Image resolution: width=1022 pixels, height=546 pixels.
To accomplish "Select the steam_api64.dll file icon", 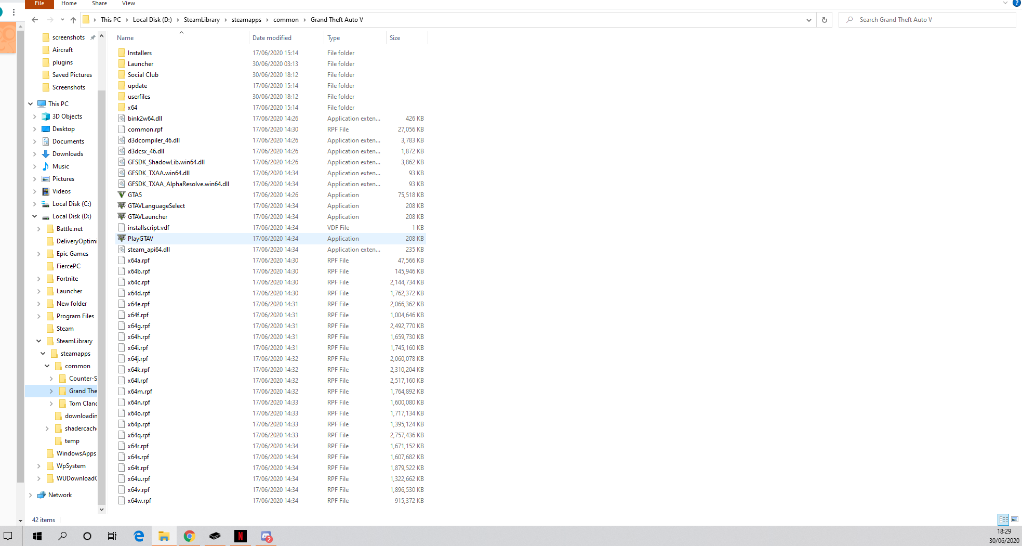I will click(122, 250).
